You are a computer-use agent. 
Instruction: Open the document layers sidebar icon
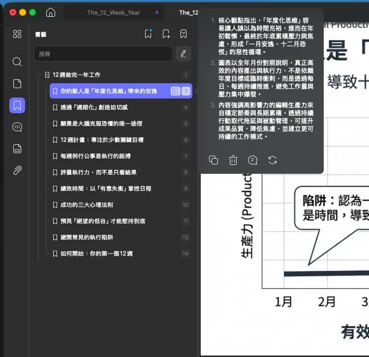click(17, 149)
